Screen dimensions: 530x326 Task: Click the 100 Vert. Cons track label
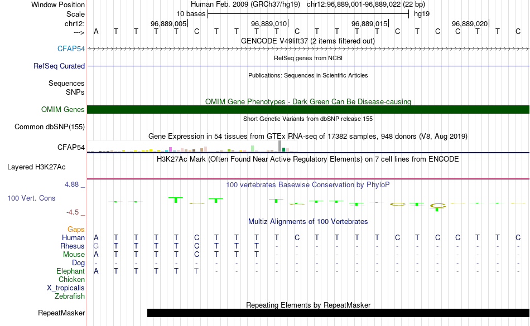[x=31, y=198]
